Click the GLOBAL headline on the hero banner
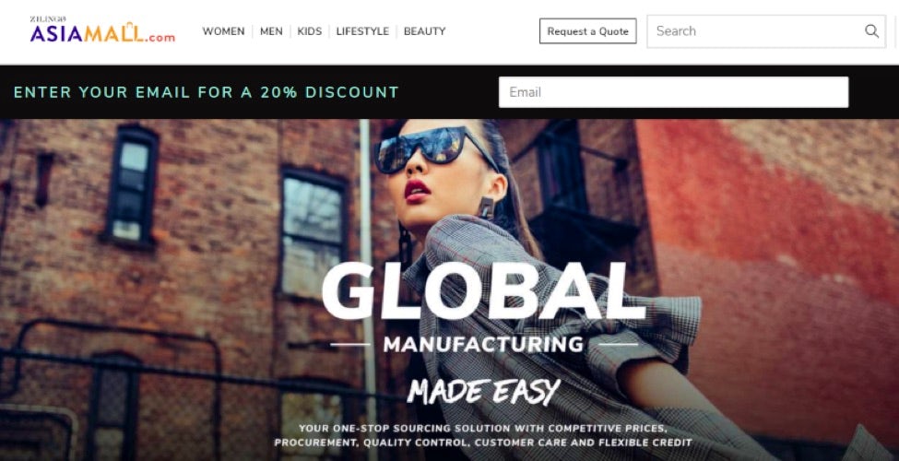 [x=483, y=290]
